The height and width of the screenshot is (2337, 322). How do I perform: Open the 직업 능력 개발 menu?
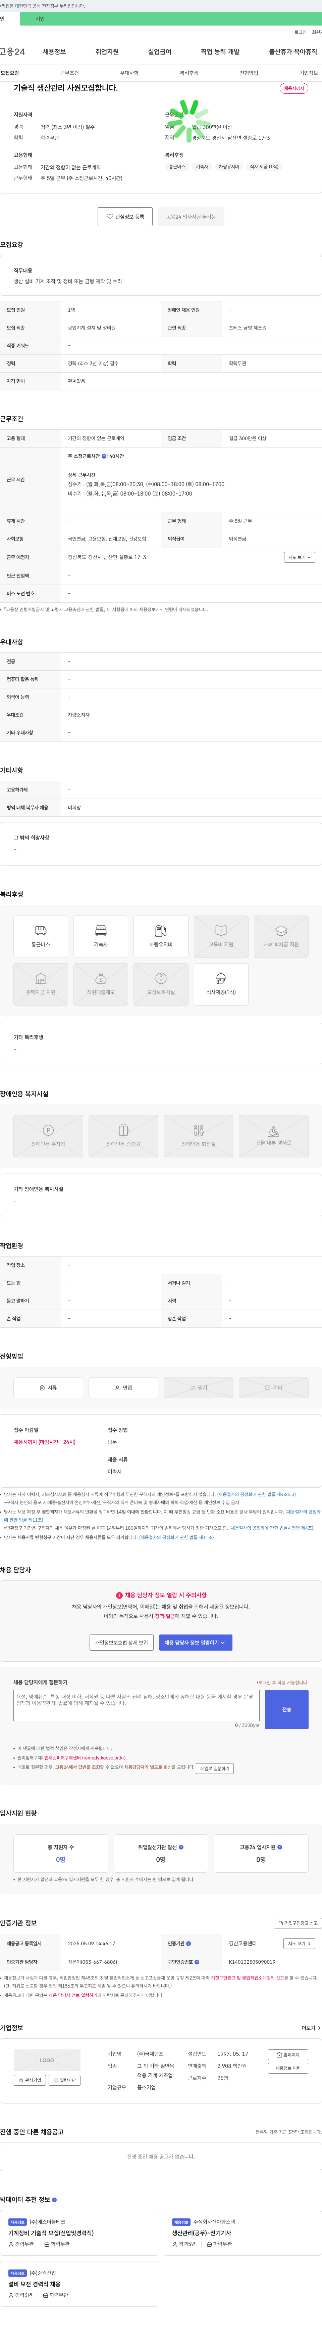point(220,52)
